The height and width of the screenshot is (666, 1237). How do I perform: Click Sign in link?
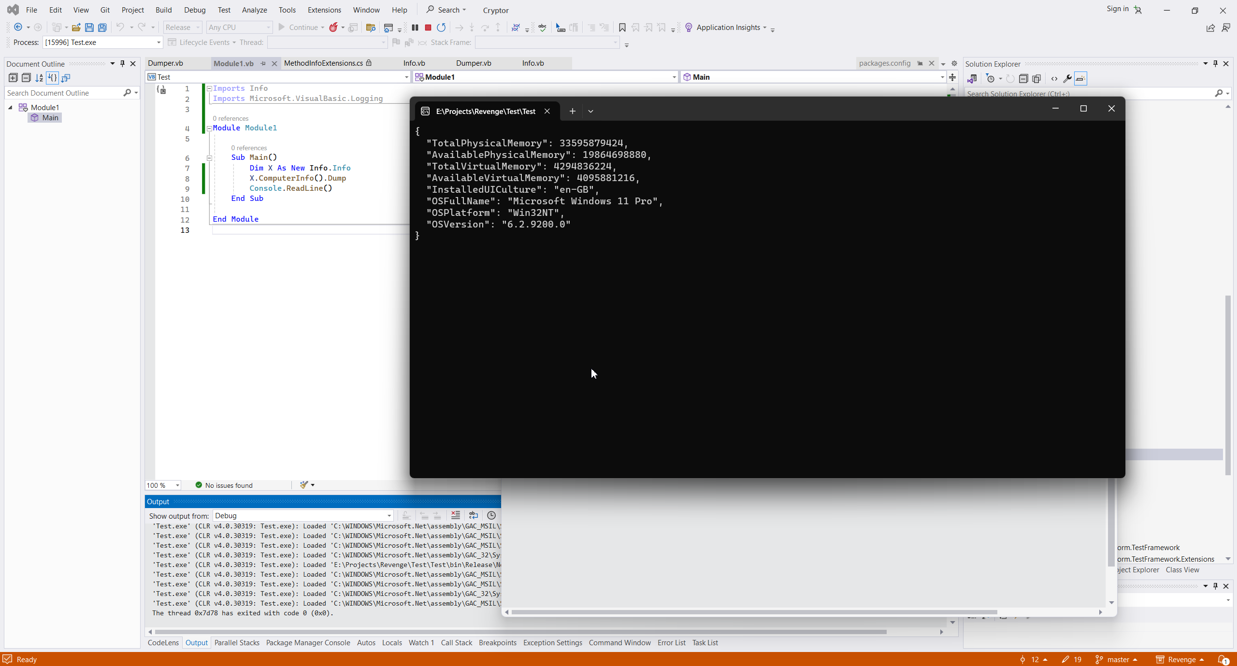pos(1117,9)
